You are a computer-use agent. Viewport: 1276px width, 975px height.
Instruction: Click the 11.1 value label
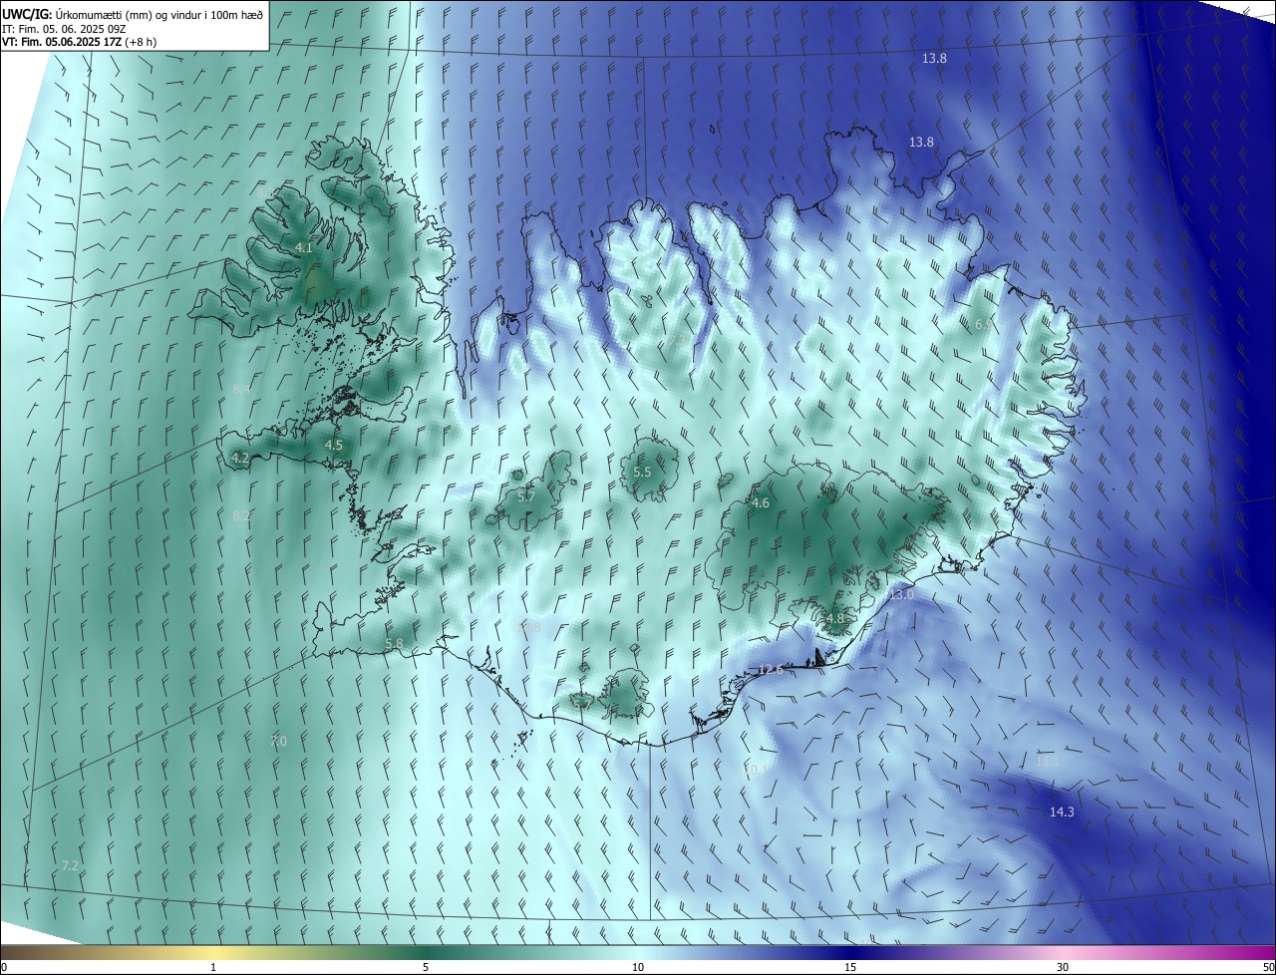pos(1047,761)
